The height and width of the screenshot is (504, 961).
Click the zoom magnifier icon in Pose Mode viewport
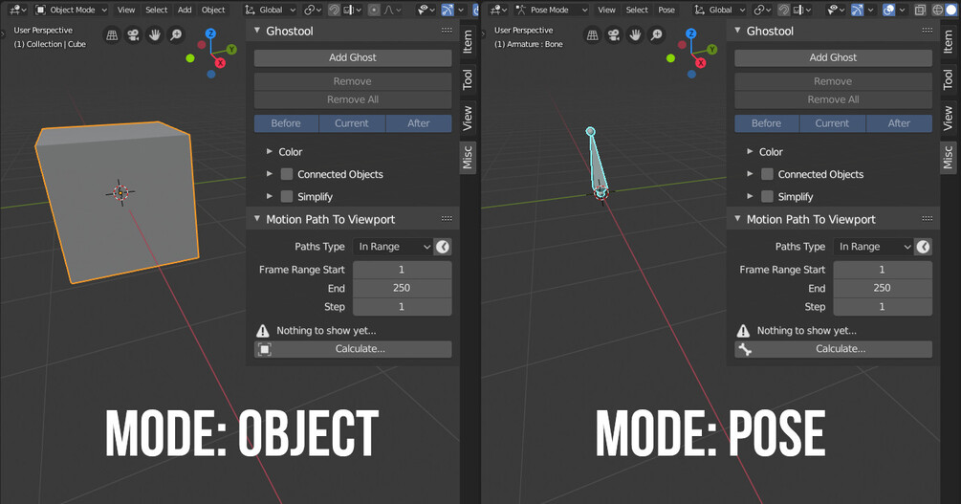tap(656, 35)
